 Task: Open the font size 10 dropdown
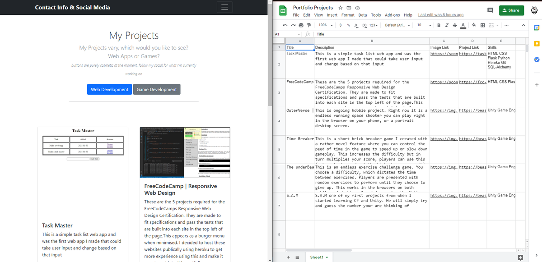tap(424, 25)
